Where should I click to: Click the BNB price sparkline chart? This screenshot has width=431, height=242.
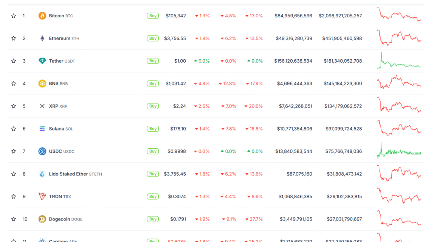pyautogui.click(x=399, y=83)
